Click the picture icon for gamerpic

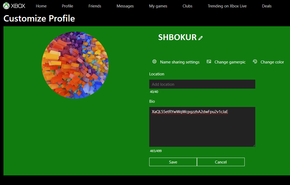click(x=209, y=62)
